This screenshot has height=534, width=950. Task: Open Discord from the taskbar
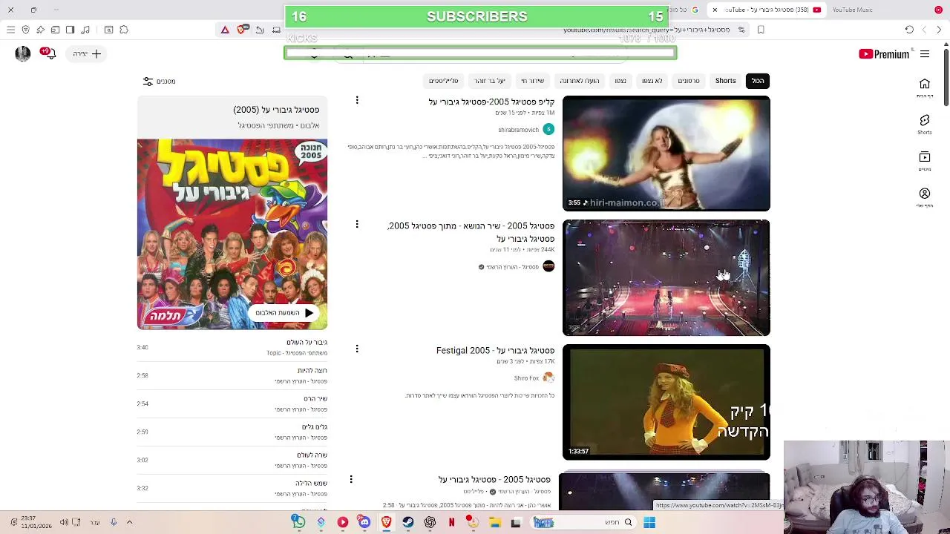point(364,522)
